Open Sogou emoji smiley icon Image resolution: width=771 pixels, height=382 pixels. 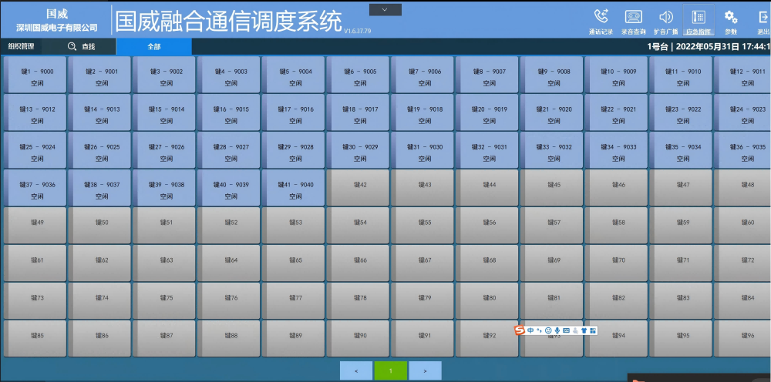[x=548, y=330]
